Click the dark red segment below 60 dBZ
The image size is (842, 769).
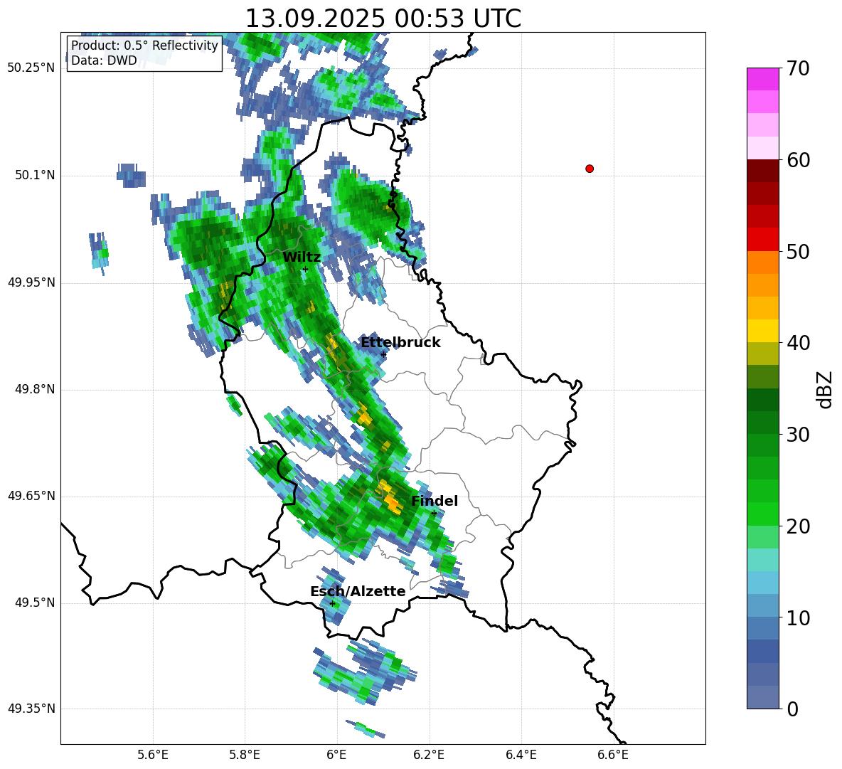(x=762, y=171)
